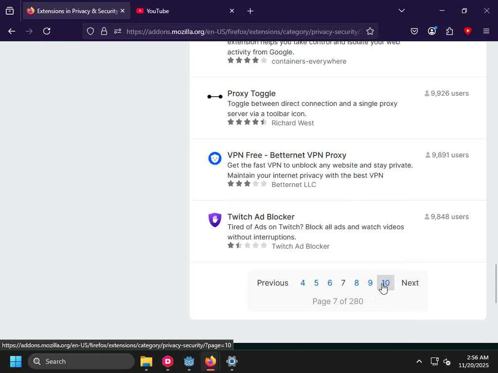Click the Betternet VPN shield icon

(215, 158)
